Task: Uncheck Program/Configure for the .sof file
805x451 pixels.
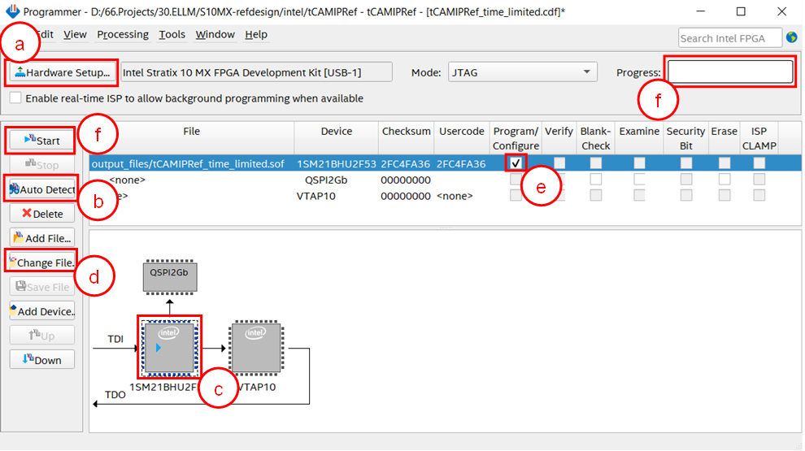Action: 516,163
